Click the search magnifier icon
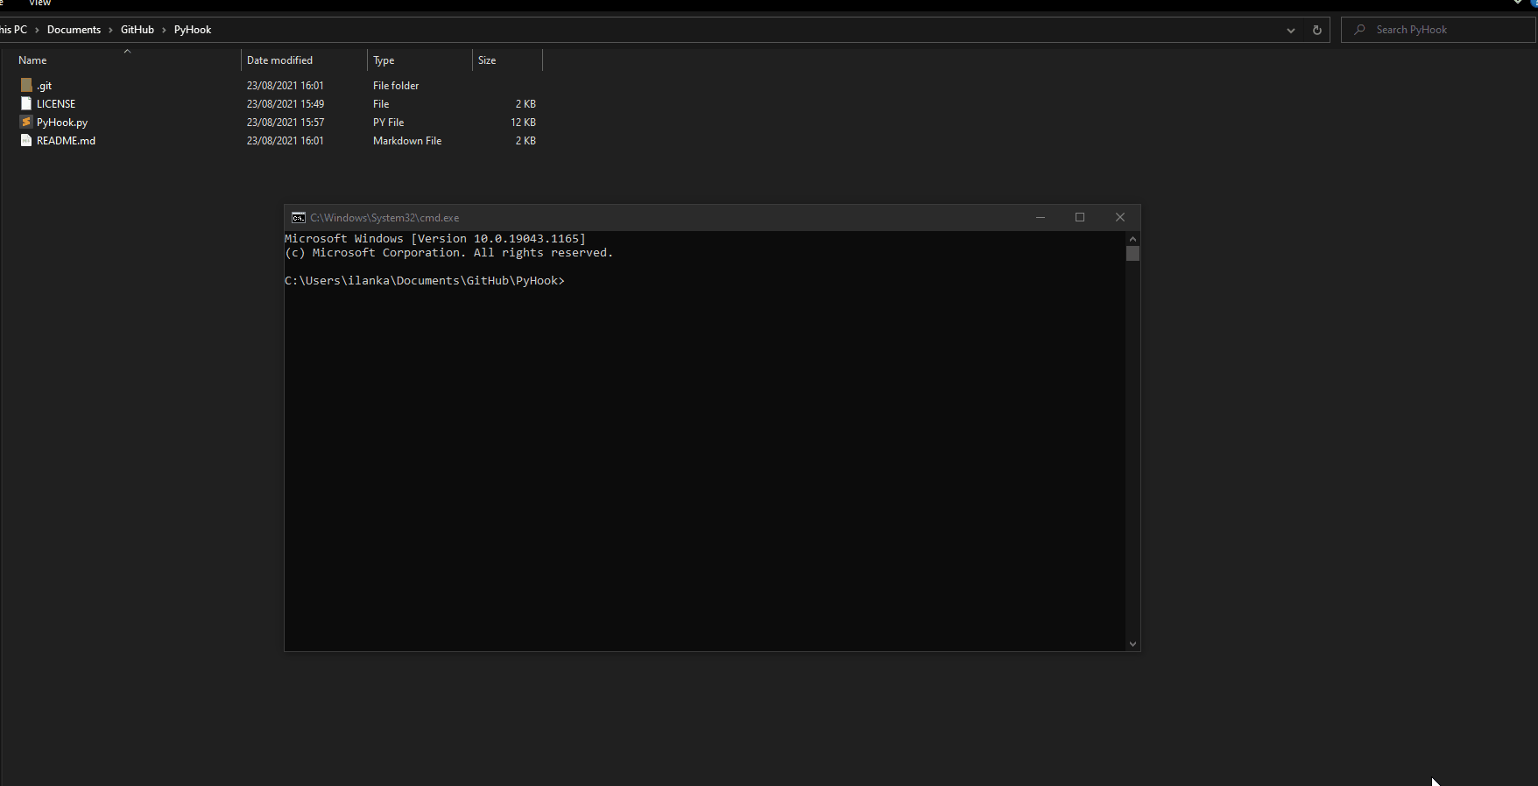 click(1359, 30)
